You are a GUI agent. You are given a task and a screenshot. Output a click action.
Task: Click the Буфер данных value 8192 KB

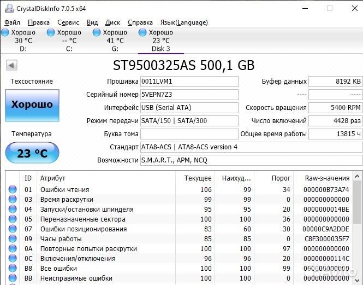coord(336,82)
